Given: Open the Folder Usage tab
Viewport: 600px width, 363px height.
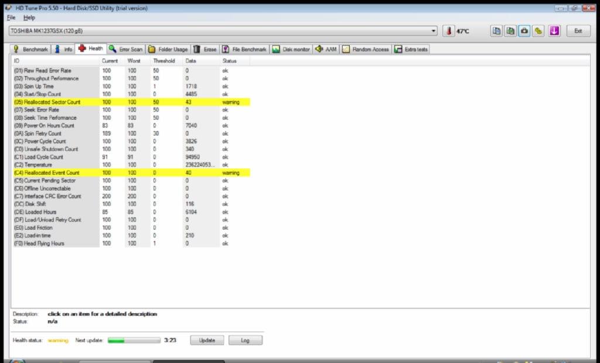Looking at the screenshot, I should (x=168, y=49).
